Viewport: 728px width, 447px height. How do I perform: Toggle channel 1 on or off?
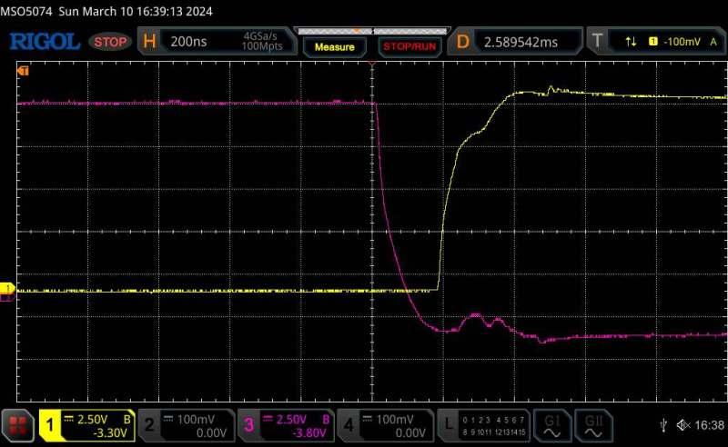click(86, 424)
